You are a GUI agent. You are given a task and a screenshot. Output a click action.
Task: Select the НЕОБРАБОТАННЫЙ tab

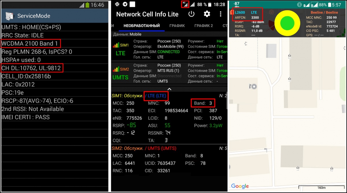click(141, 26)
